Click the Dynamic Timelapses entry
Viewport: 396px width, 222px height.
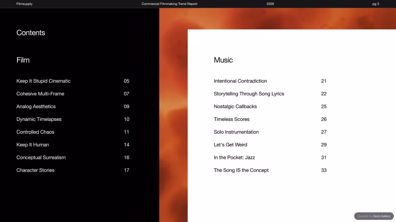tap(39, 119)
